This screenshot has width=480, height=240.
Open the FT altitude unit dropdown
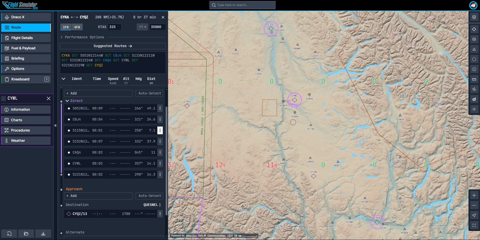(x=142, y=27)
